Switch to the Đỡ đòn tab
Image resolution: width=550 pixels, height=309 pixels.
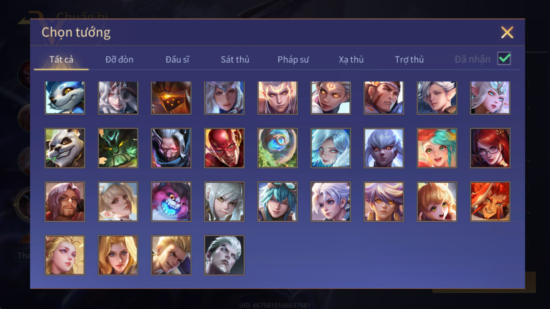119,59
